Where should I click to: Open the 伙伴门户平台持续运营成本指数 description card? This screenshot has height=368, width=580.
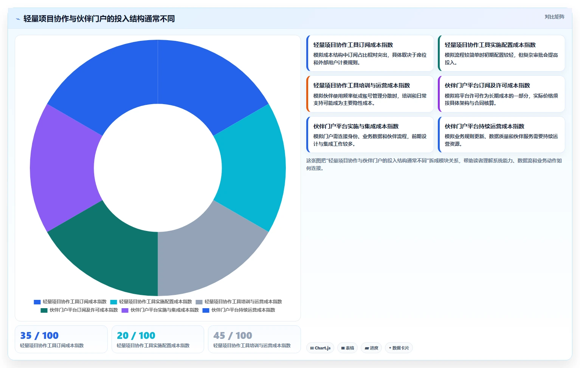pyautogui.click(x=501, y=134)
